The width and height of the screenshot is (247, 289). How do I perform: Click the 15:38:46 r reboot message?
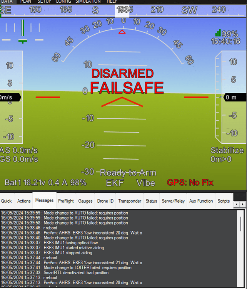29,228
